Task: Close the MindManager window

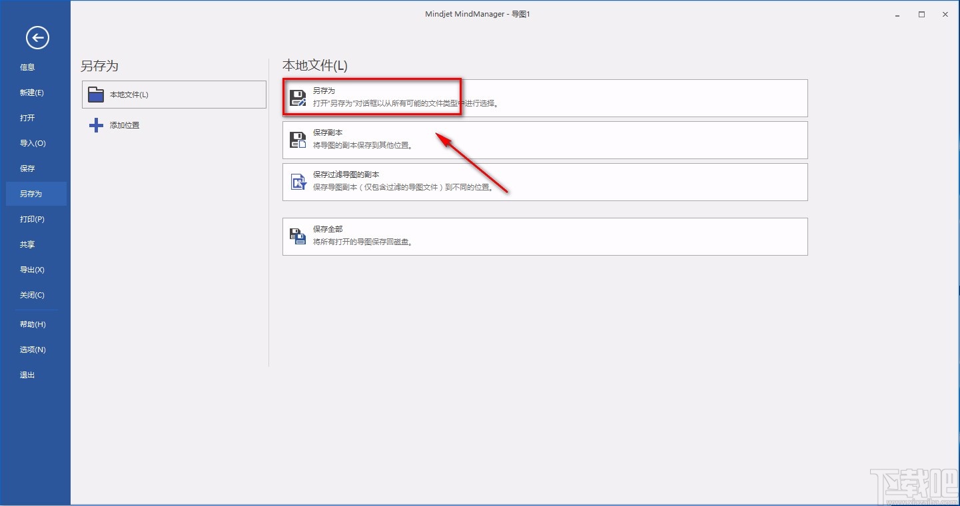Action: 945,14
